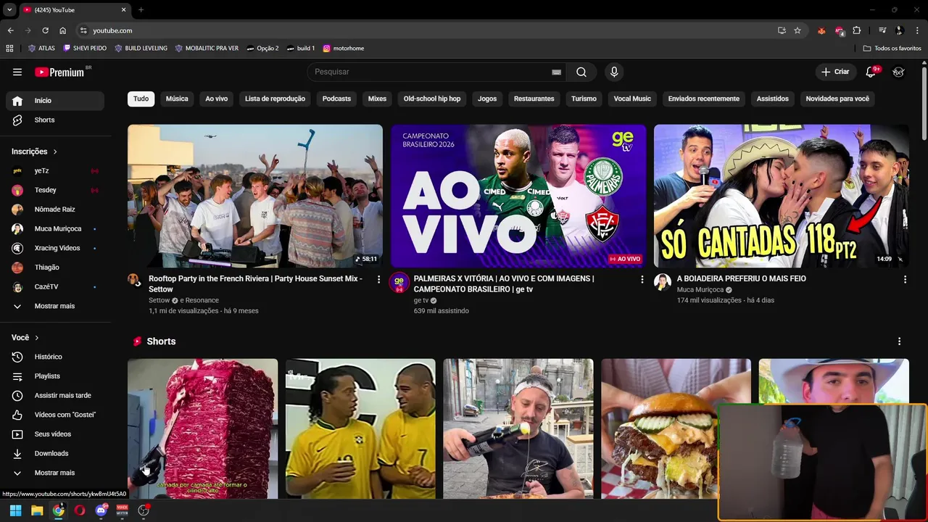This screenshot has width=928, height=522.
Task: Open Palmeiras AO VIVO video thumbnail
Action: (x=518, y=196)
